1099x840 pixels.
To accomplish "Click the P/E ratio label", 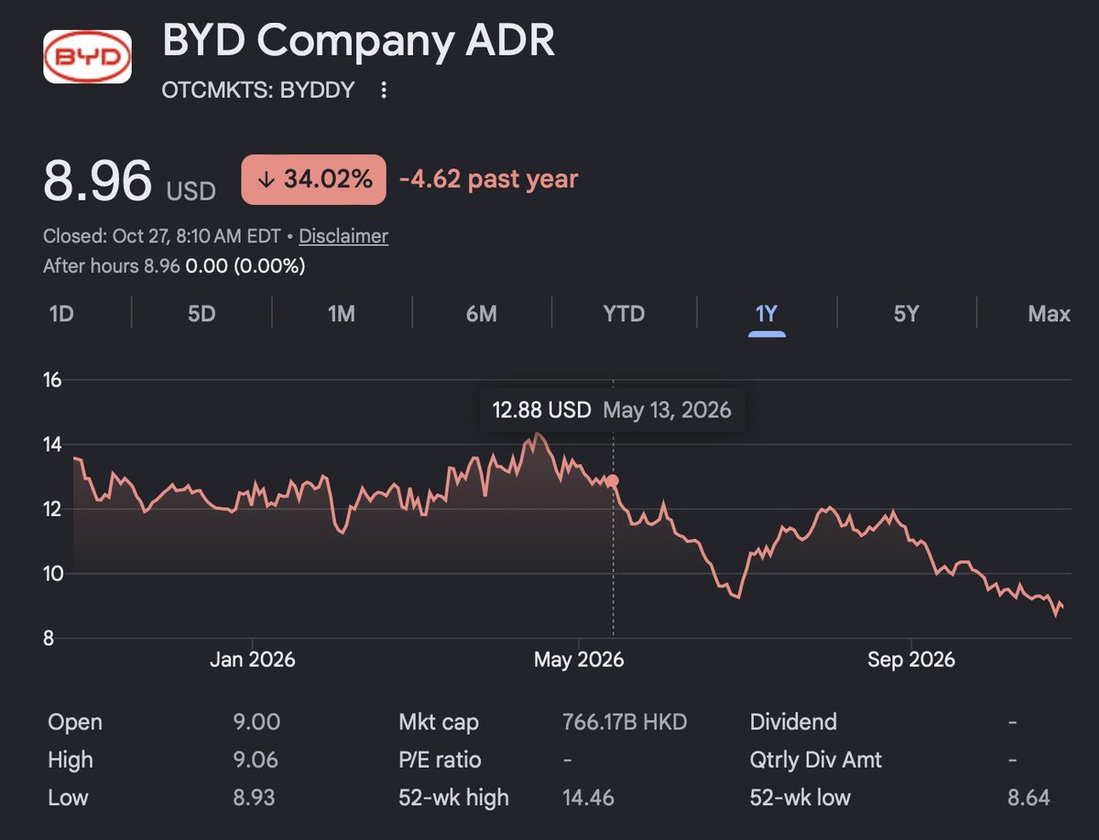I will [x=440, y=759].
